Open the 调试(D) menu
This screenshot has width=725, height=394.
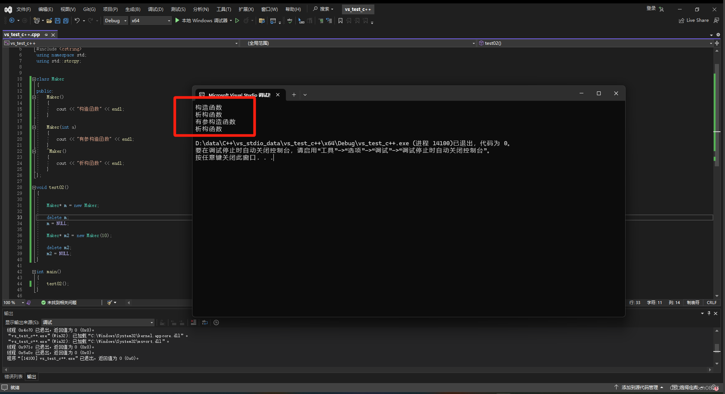pyautogui.click(x=156, y=9)
